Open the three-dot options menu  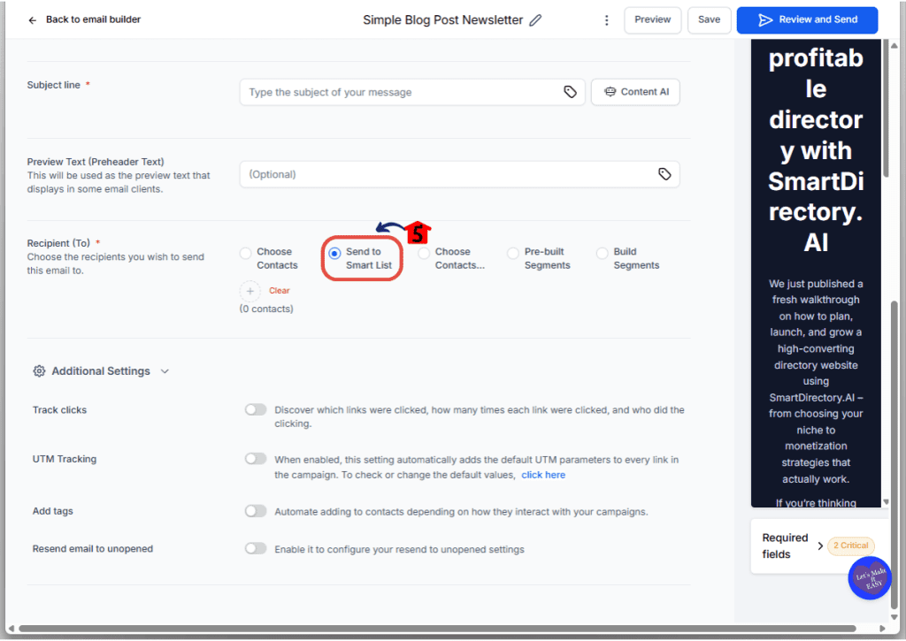pyautogui.click(x=606, y=19)
